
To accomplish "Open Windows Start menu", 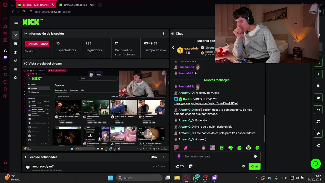I will click(x=111, y=178).
